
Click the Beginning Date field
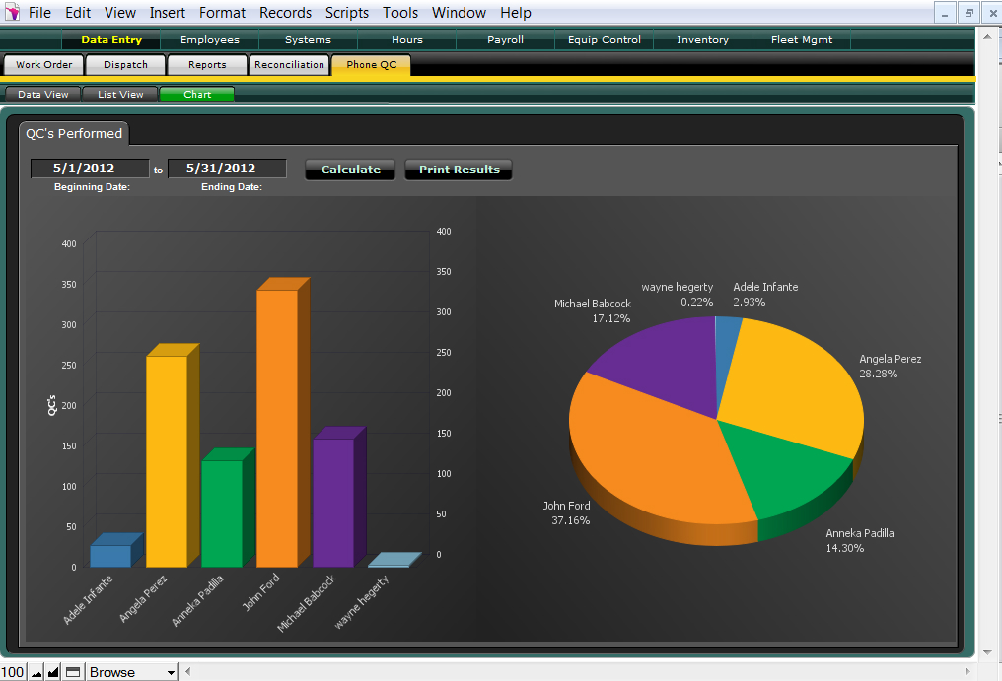(90, 169)
